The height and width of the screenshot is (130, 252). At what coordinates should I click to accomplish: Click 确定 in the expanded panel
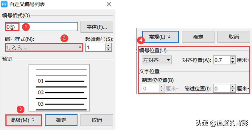198,37
